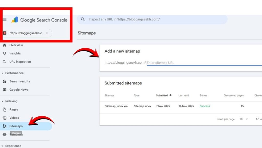The width and height of the screenshot is (262, 148).
Task: Click the Pages document icon
Action: click(4, 109)
